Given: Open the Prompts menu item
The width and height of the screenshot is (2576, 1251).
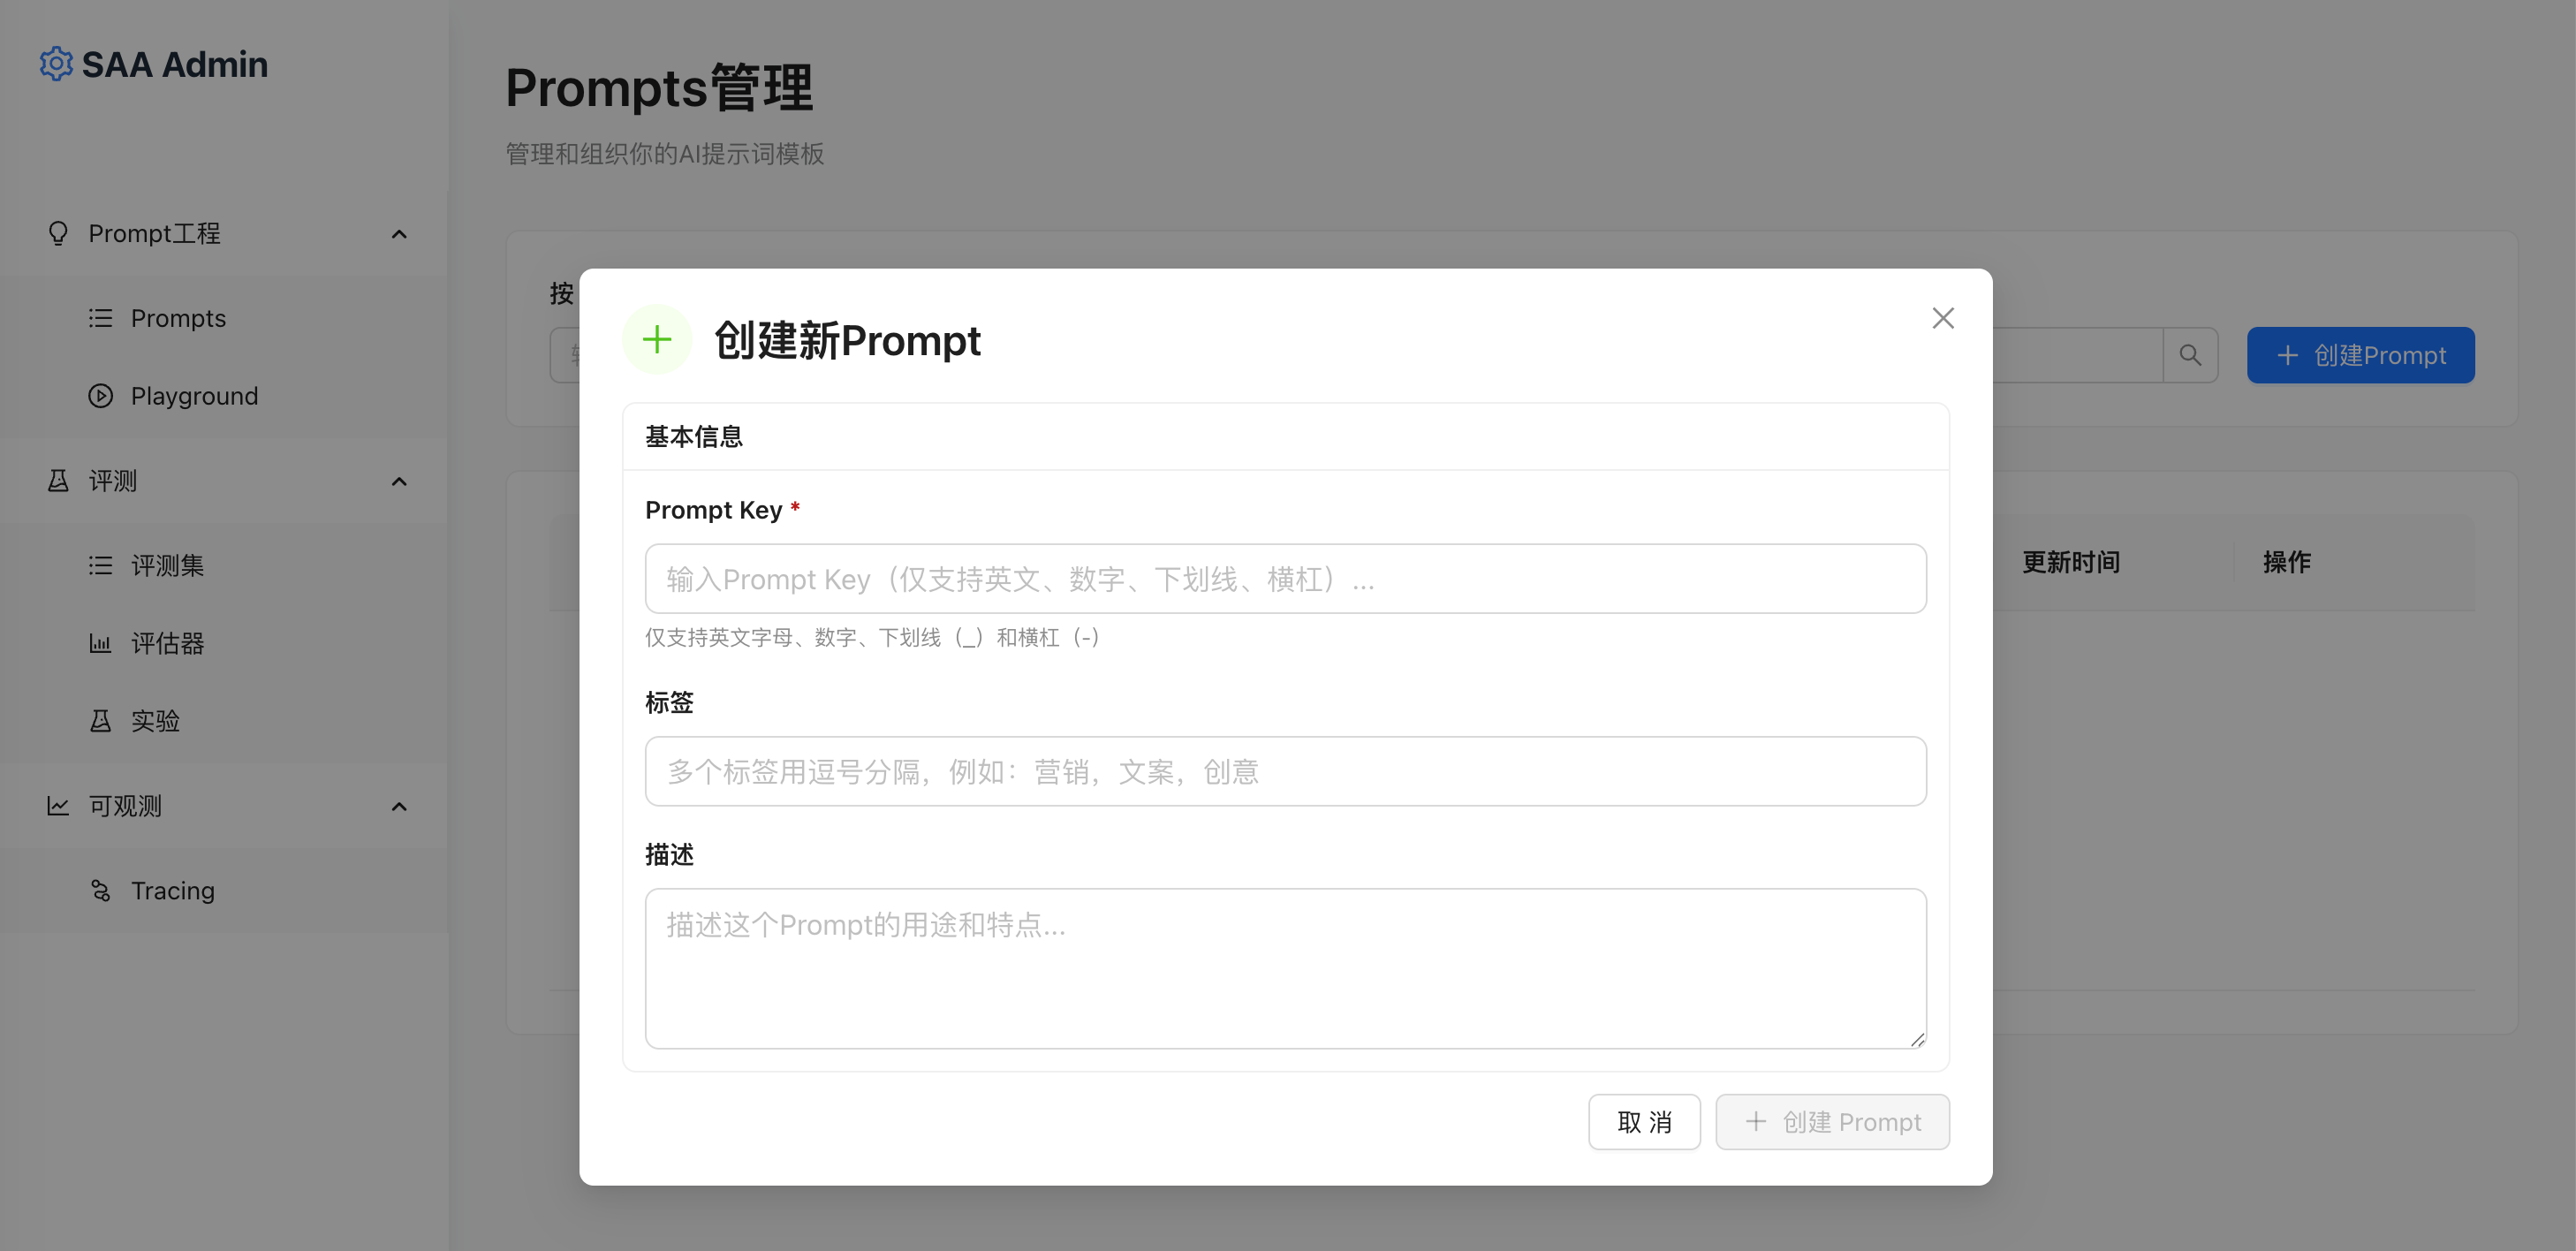Looking at the screenshot, I should coord(178,318).
